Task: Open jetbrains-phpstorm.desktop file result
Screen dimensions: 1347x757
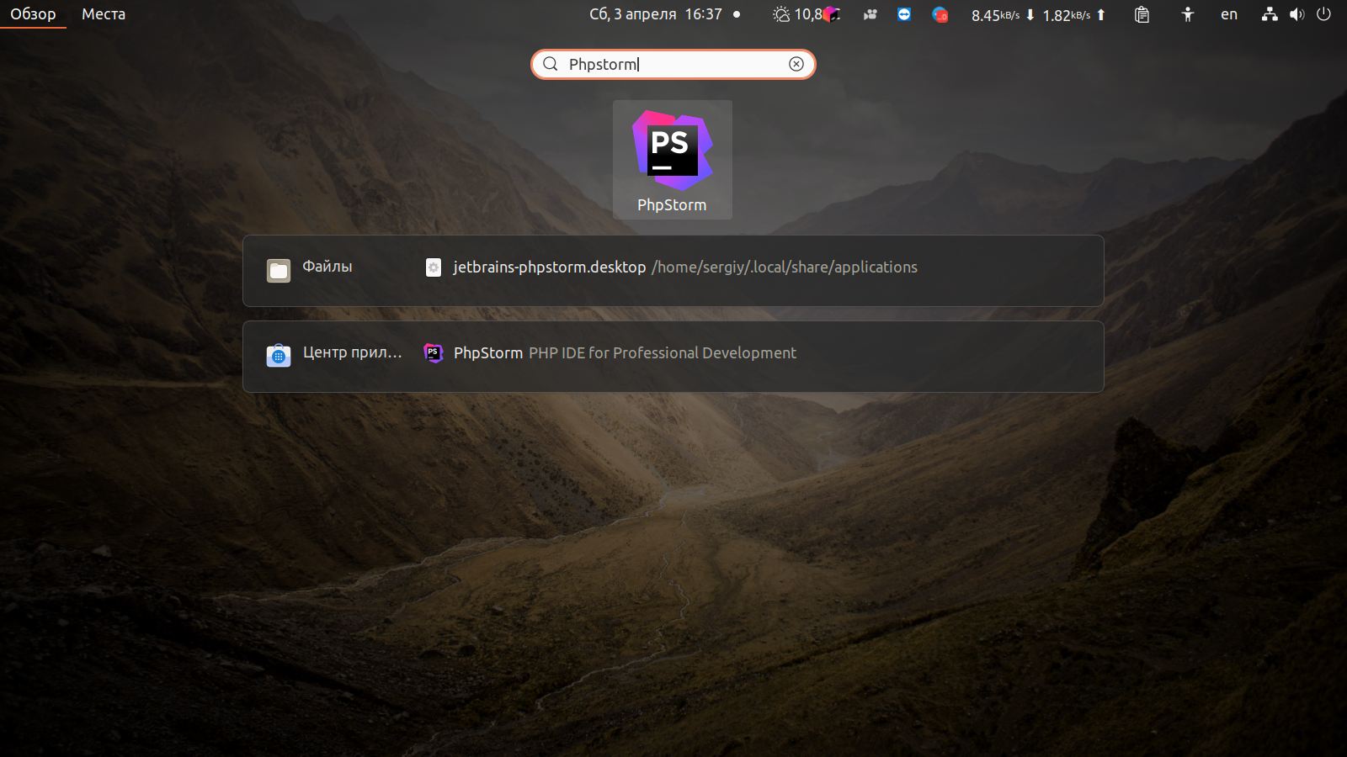Action: tap(671, 267)
